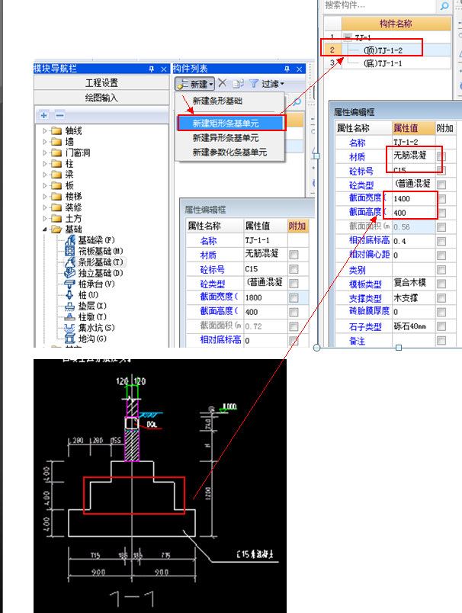Toggle 附加 checkbox for 材质 in TJ-1-1
This screenshot has width=462, height=613.
click(294, 255)
